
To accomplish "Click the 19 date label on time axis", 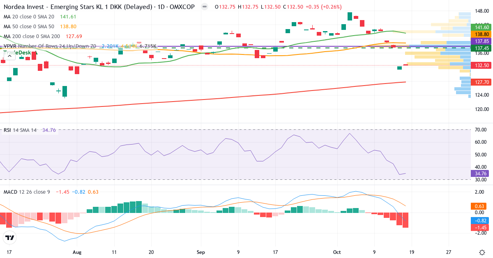I will pos(412,252).
